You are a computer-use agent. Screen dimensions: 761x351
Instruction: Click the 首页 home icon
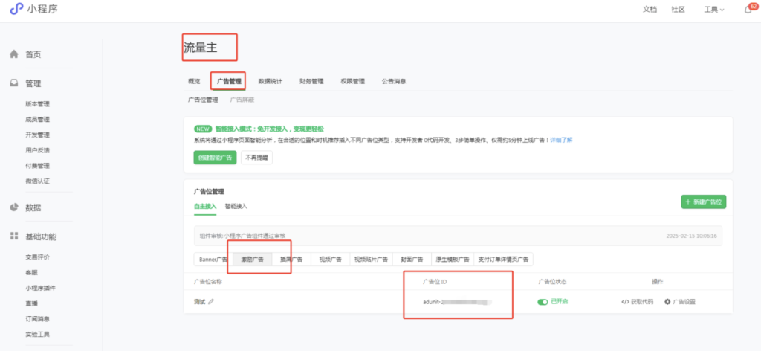[13, 54]
